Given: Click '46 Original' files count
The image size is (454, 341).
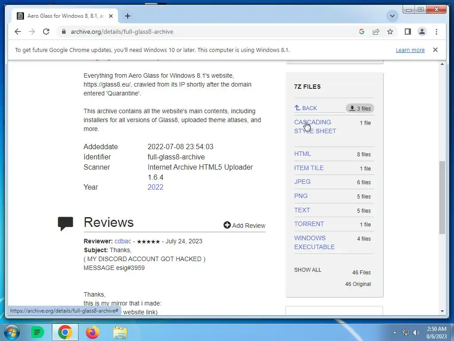Looking at the screenshot, I should [358, 284].
